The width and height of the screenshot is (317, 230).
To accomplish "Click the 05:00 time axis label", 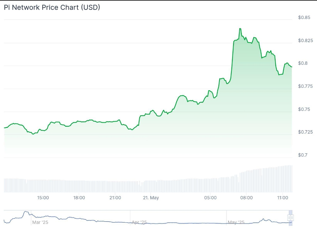I will 210,198.
